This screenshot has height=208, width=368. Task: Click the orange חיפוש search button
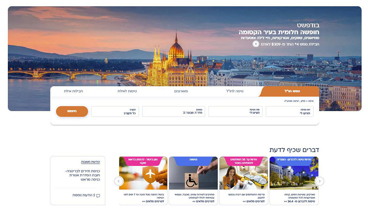coord(72,112)
